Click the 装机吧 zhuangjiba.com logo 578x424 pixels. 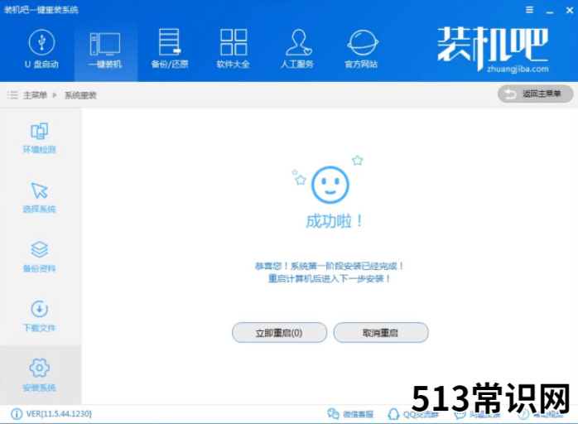coord(493,49)
